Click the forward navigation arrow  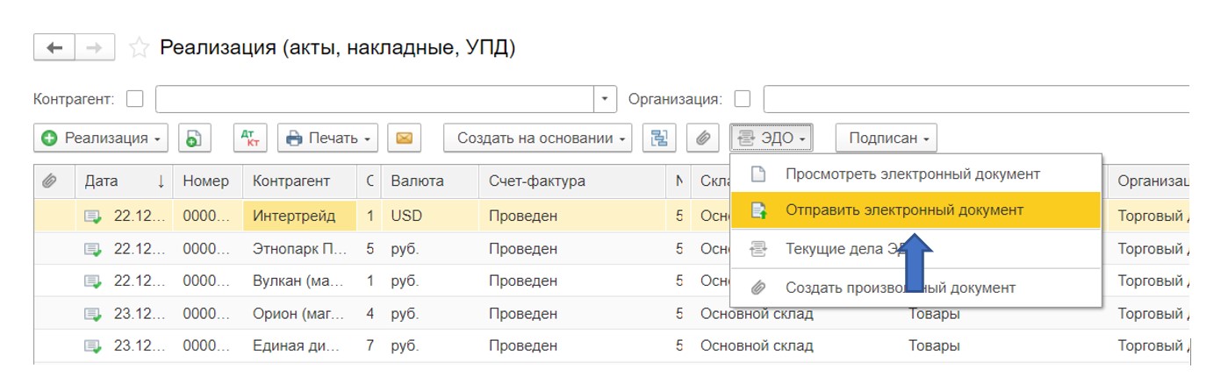coord(95,47)
